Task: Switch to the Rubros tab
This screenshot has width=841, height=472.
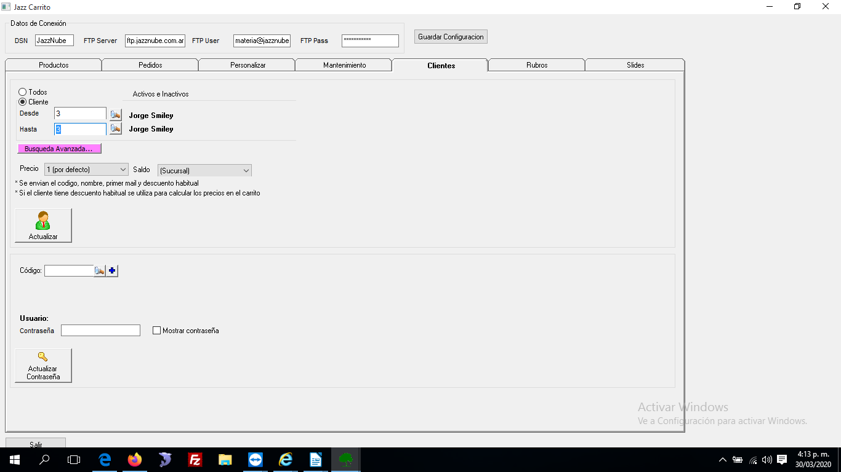Action: coord(537,65)
